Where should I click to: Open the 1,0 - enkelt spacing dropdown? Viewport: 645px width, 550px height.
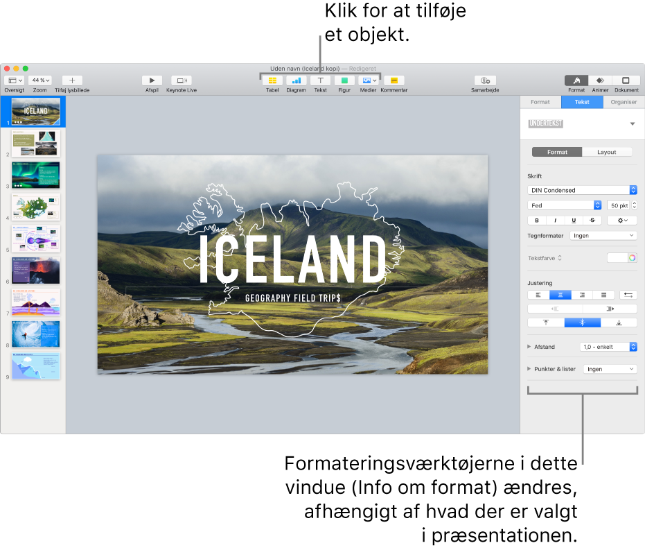pyautogui.click(x=608, y=347)
